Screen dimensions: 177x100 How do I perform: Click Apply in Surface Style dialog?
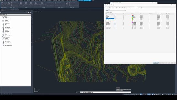coord(167,63)
